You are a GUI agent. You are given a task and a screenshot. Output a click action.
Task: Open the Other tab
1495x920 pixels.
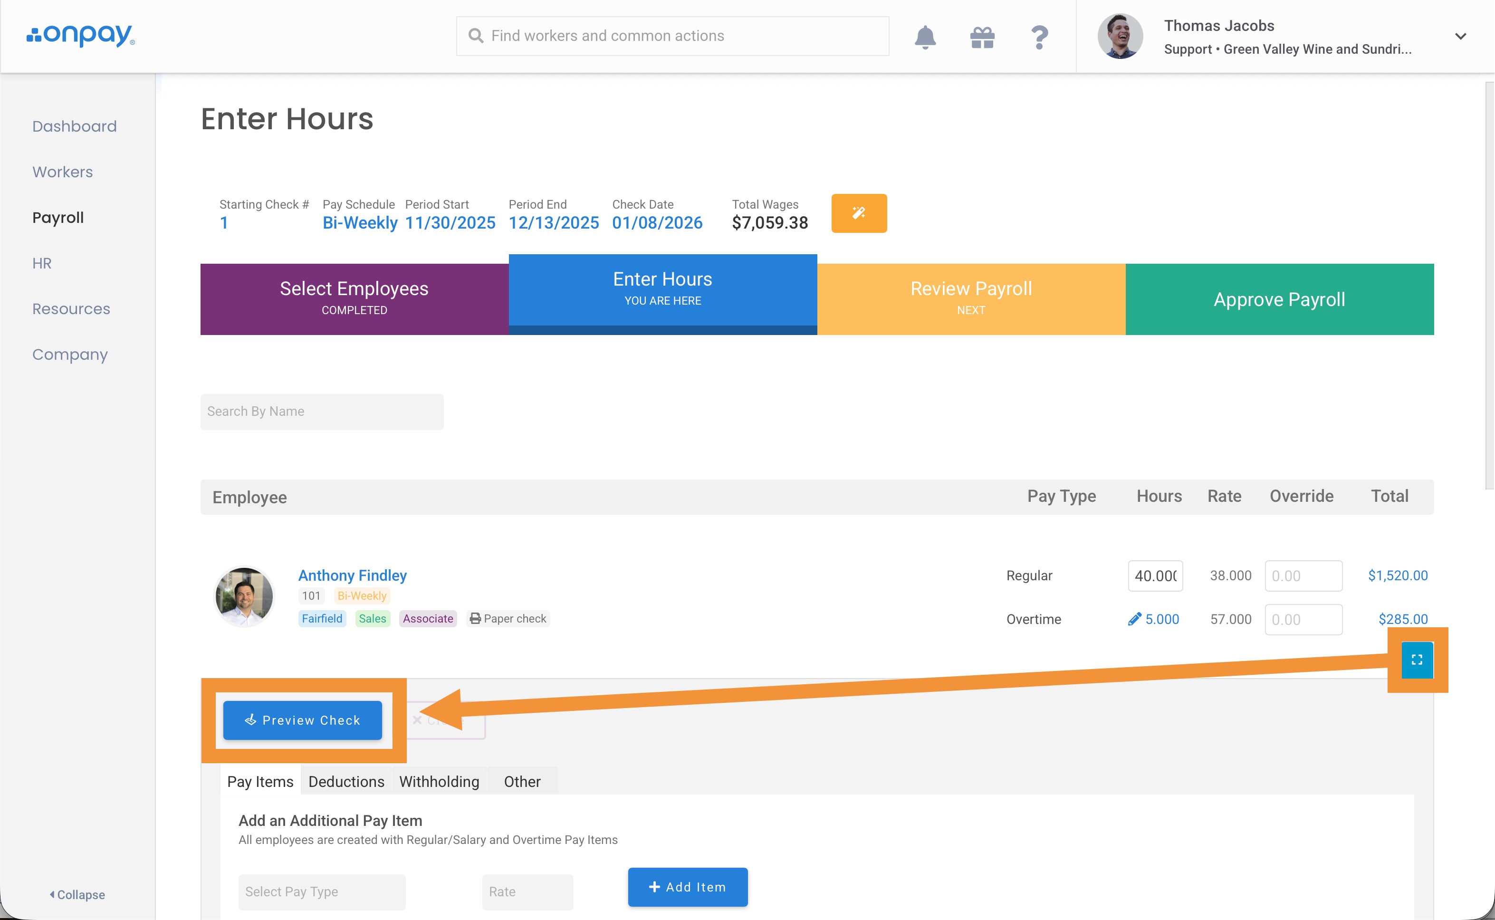521,781
